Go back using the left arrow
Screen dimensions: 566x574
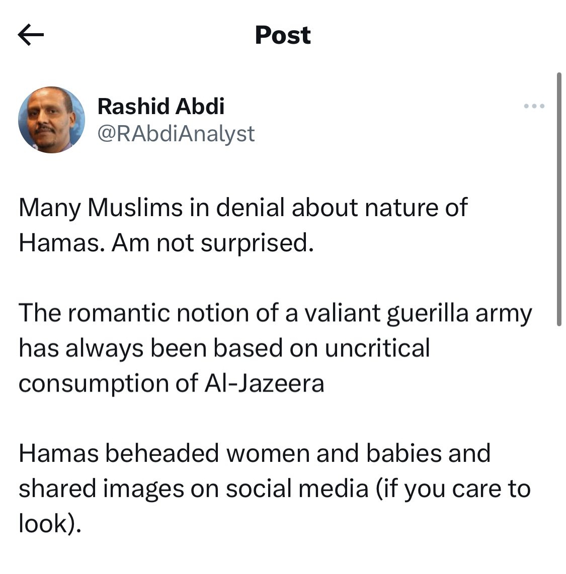(31, 35)
